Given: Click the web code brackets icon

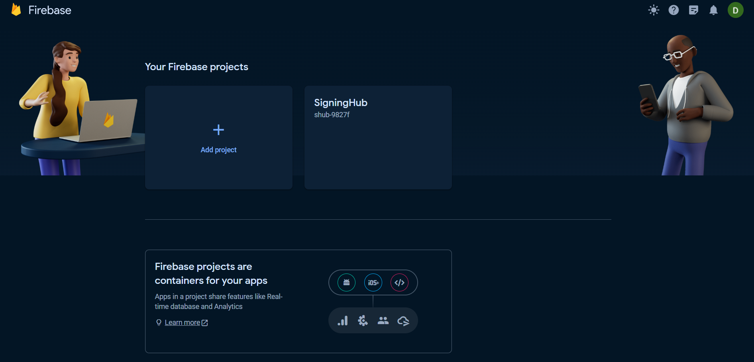Looking at the screenshot, I should 399,282.
